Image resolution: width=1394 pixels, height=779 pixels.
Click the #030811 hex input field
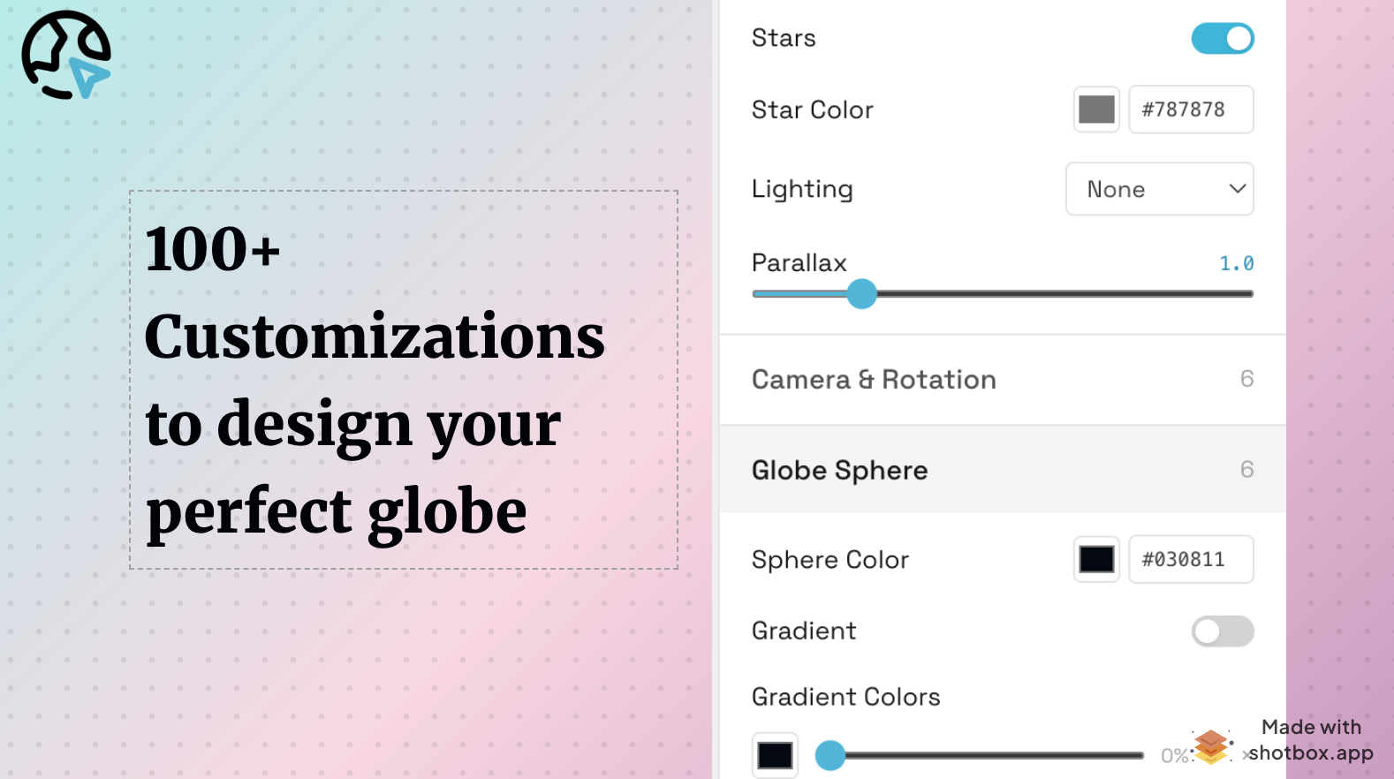click(x=1191, y=559)
